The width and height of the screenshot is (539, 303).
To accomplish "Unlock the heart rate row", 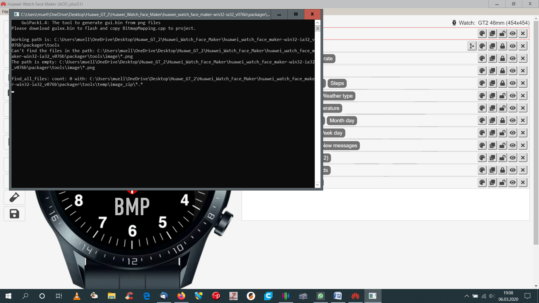I will click(x=503, y=58).
